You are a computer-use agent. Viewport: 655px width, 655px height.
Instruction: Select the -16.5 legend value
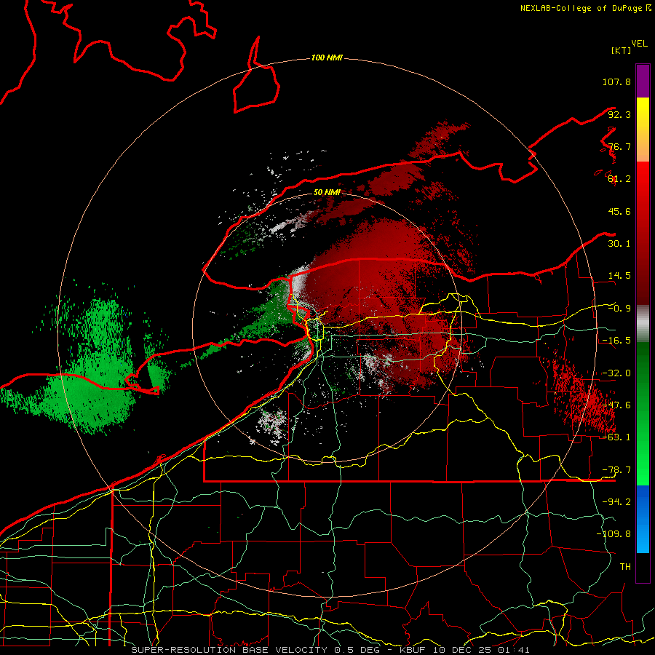[x=616, y=341]
